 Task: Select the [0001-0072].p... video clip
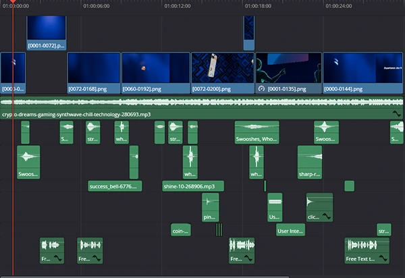tap(47, 33)
